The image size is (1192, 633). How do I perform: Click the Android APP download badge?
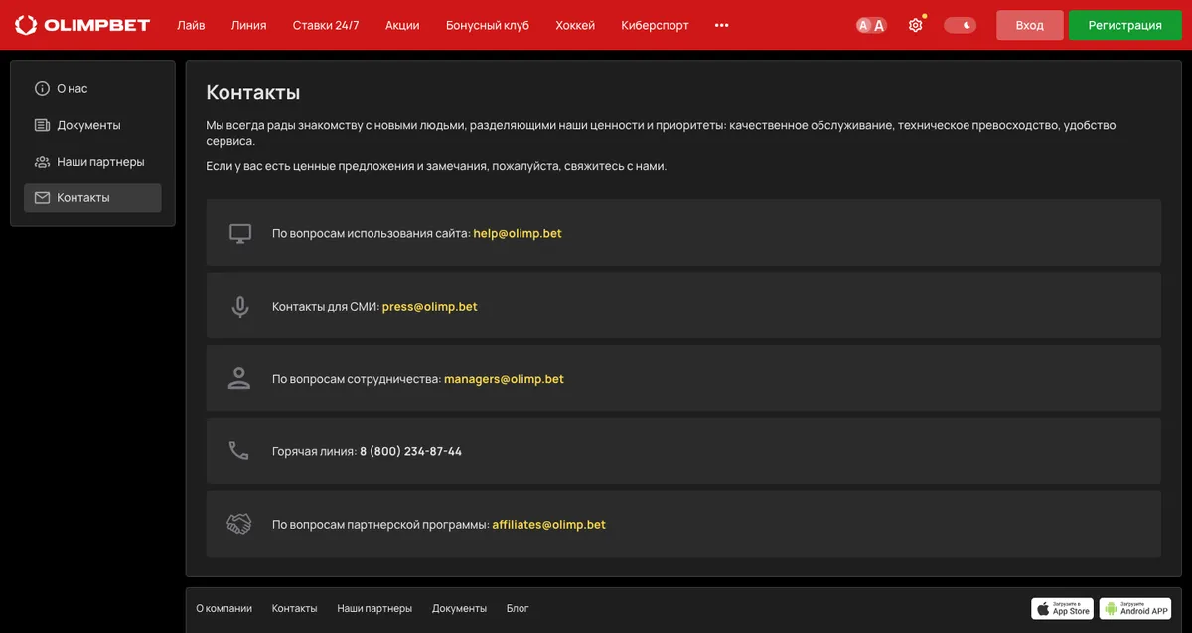[x=1135, y=608]
